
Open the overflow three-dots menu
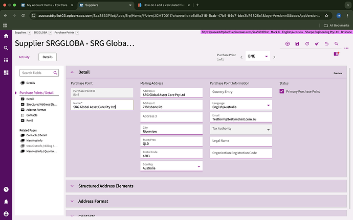346,48
